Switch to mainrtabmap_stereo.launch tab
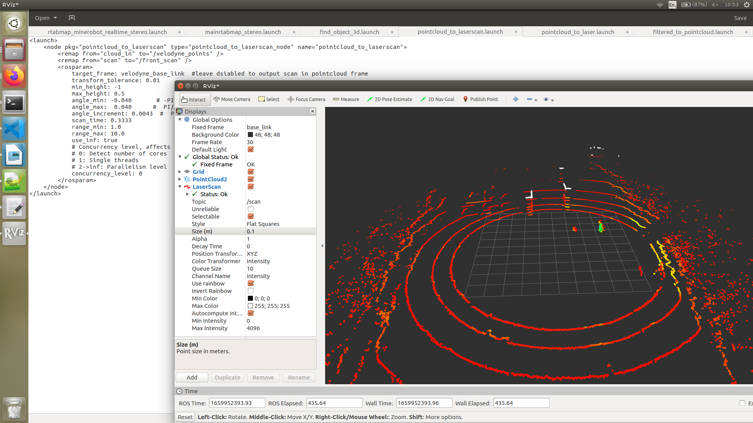Image resolution: width=753 pixels, height=423 pixels. pos(243,32)
